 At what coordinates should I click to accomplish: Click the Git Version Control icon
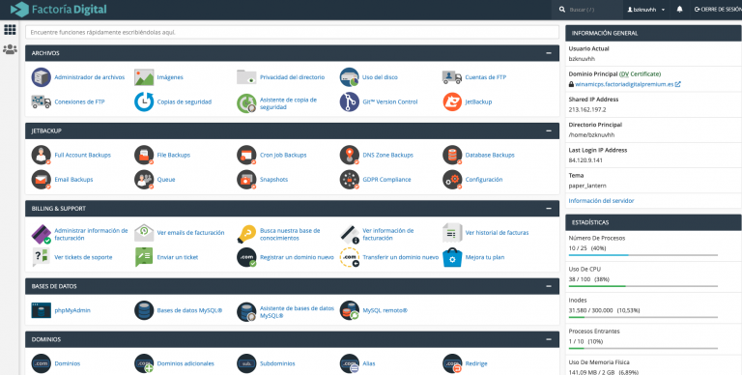click(349, 101)
